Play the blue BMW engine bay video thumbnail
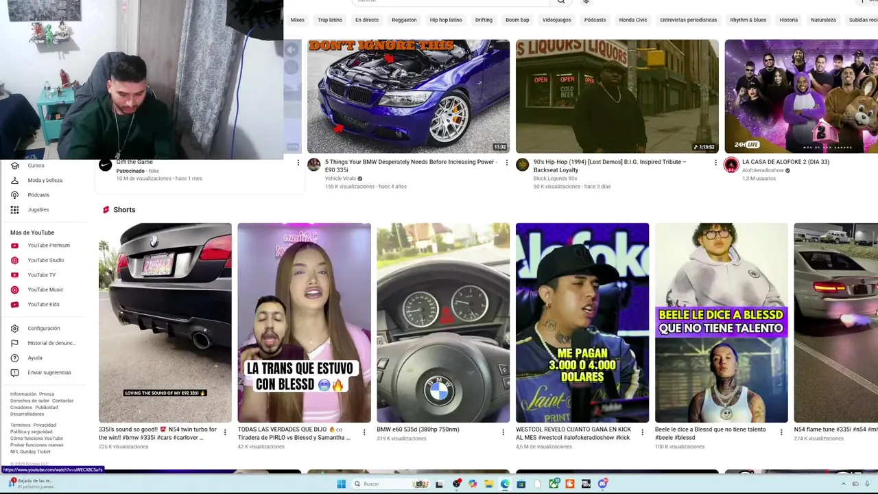 coord(408,96)
